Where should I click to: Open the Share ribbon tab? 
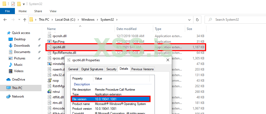point(38,11)
